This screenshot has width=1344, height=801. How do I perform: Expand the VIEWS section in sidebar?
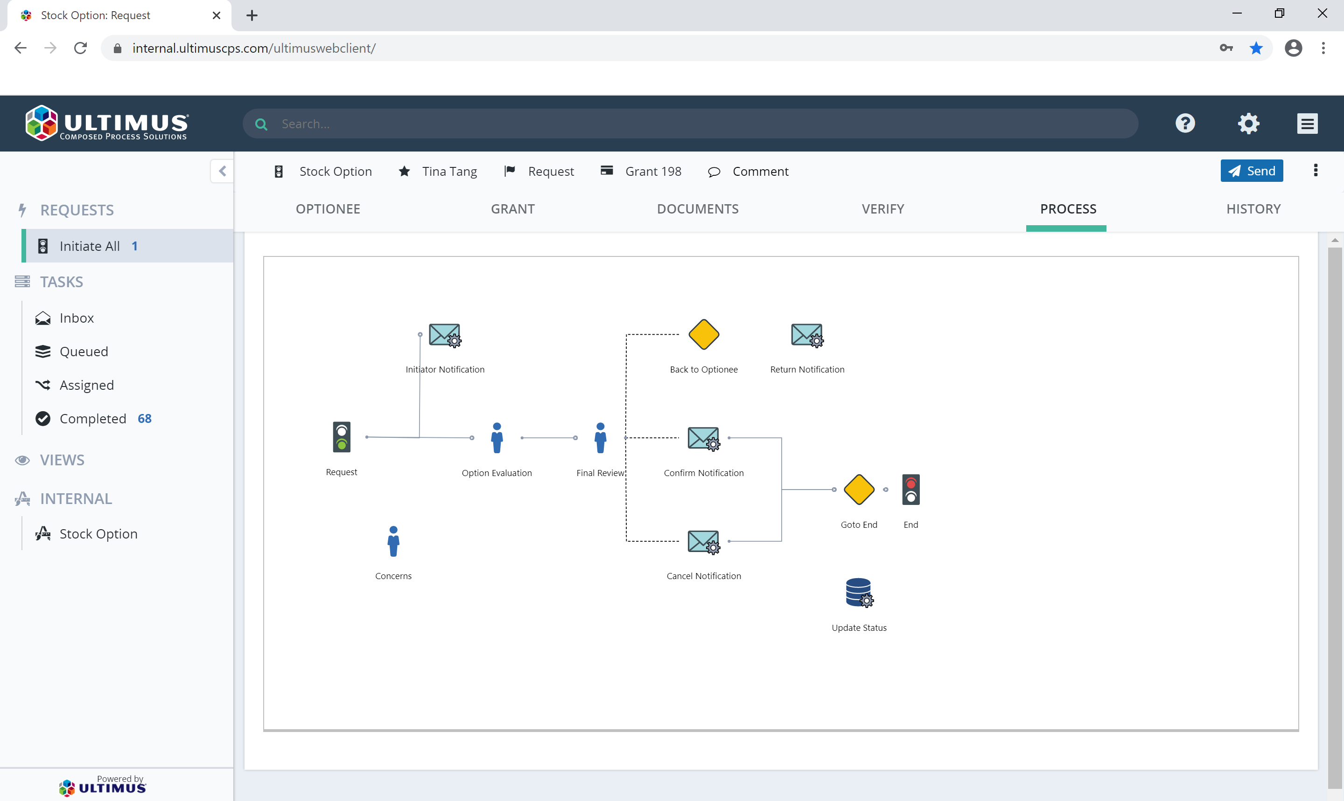point(62,460)
